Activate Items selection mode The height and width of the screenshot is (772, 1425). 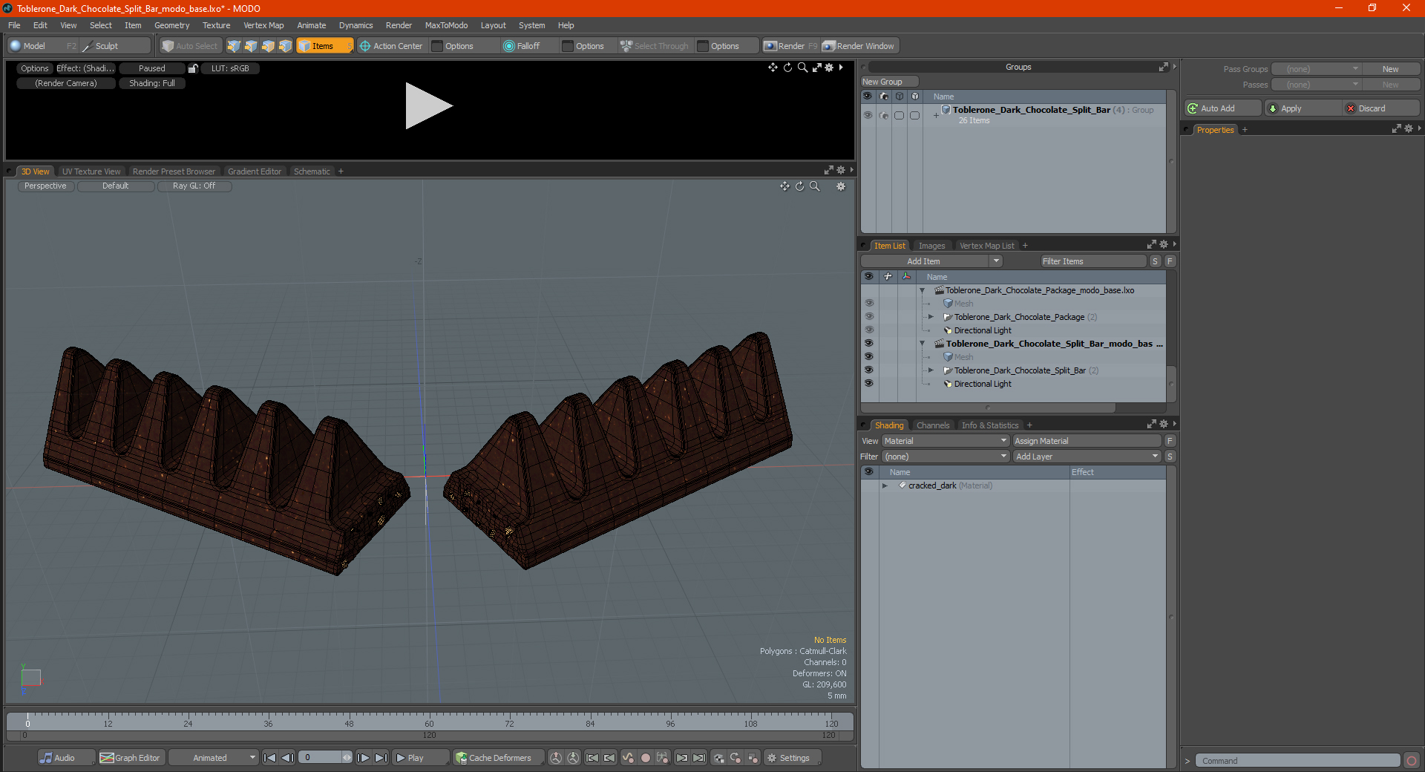pyautogui.click(x=324, y=46)
